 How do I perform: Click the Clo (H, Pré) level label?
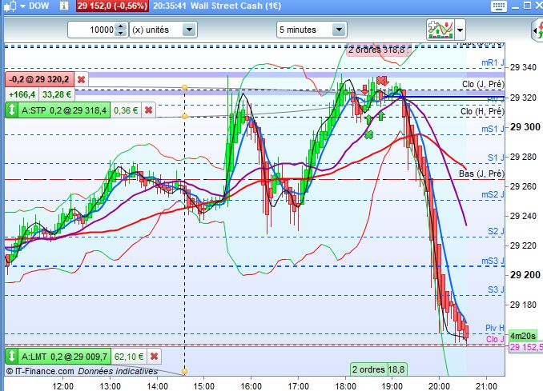tap(482, 111)
